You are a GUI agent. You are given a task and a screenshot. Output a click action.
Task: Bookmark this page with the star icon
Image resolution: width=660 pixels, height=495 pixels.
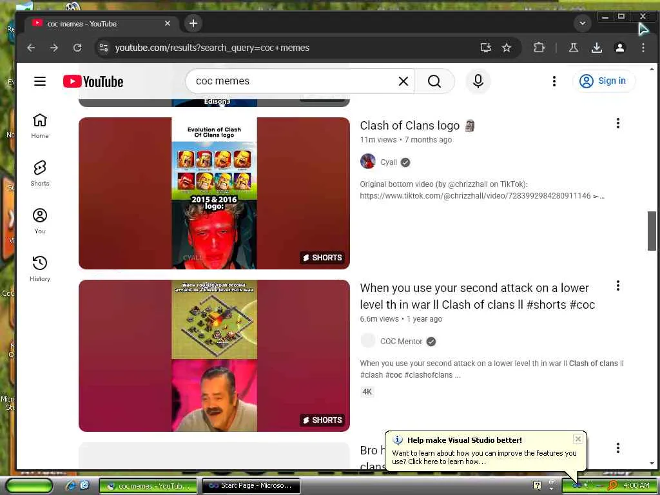point(507,48)
